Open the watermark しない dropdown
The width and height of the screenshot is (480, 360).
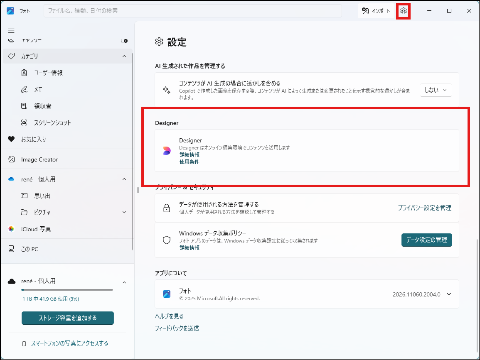[436, 90]
